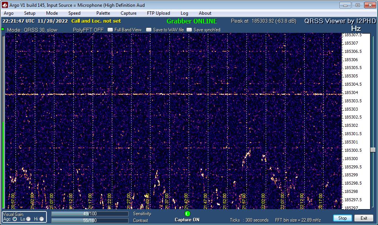Image resolution: width=378 pixels, height=225 pixels.
Task: Click the 185304 frequency scale label
Action: [351, 92]
